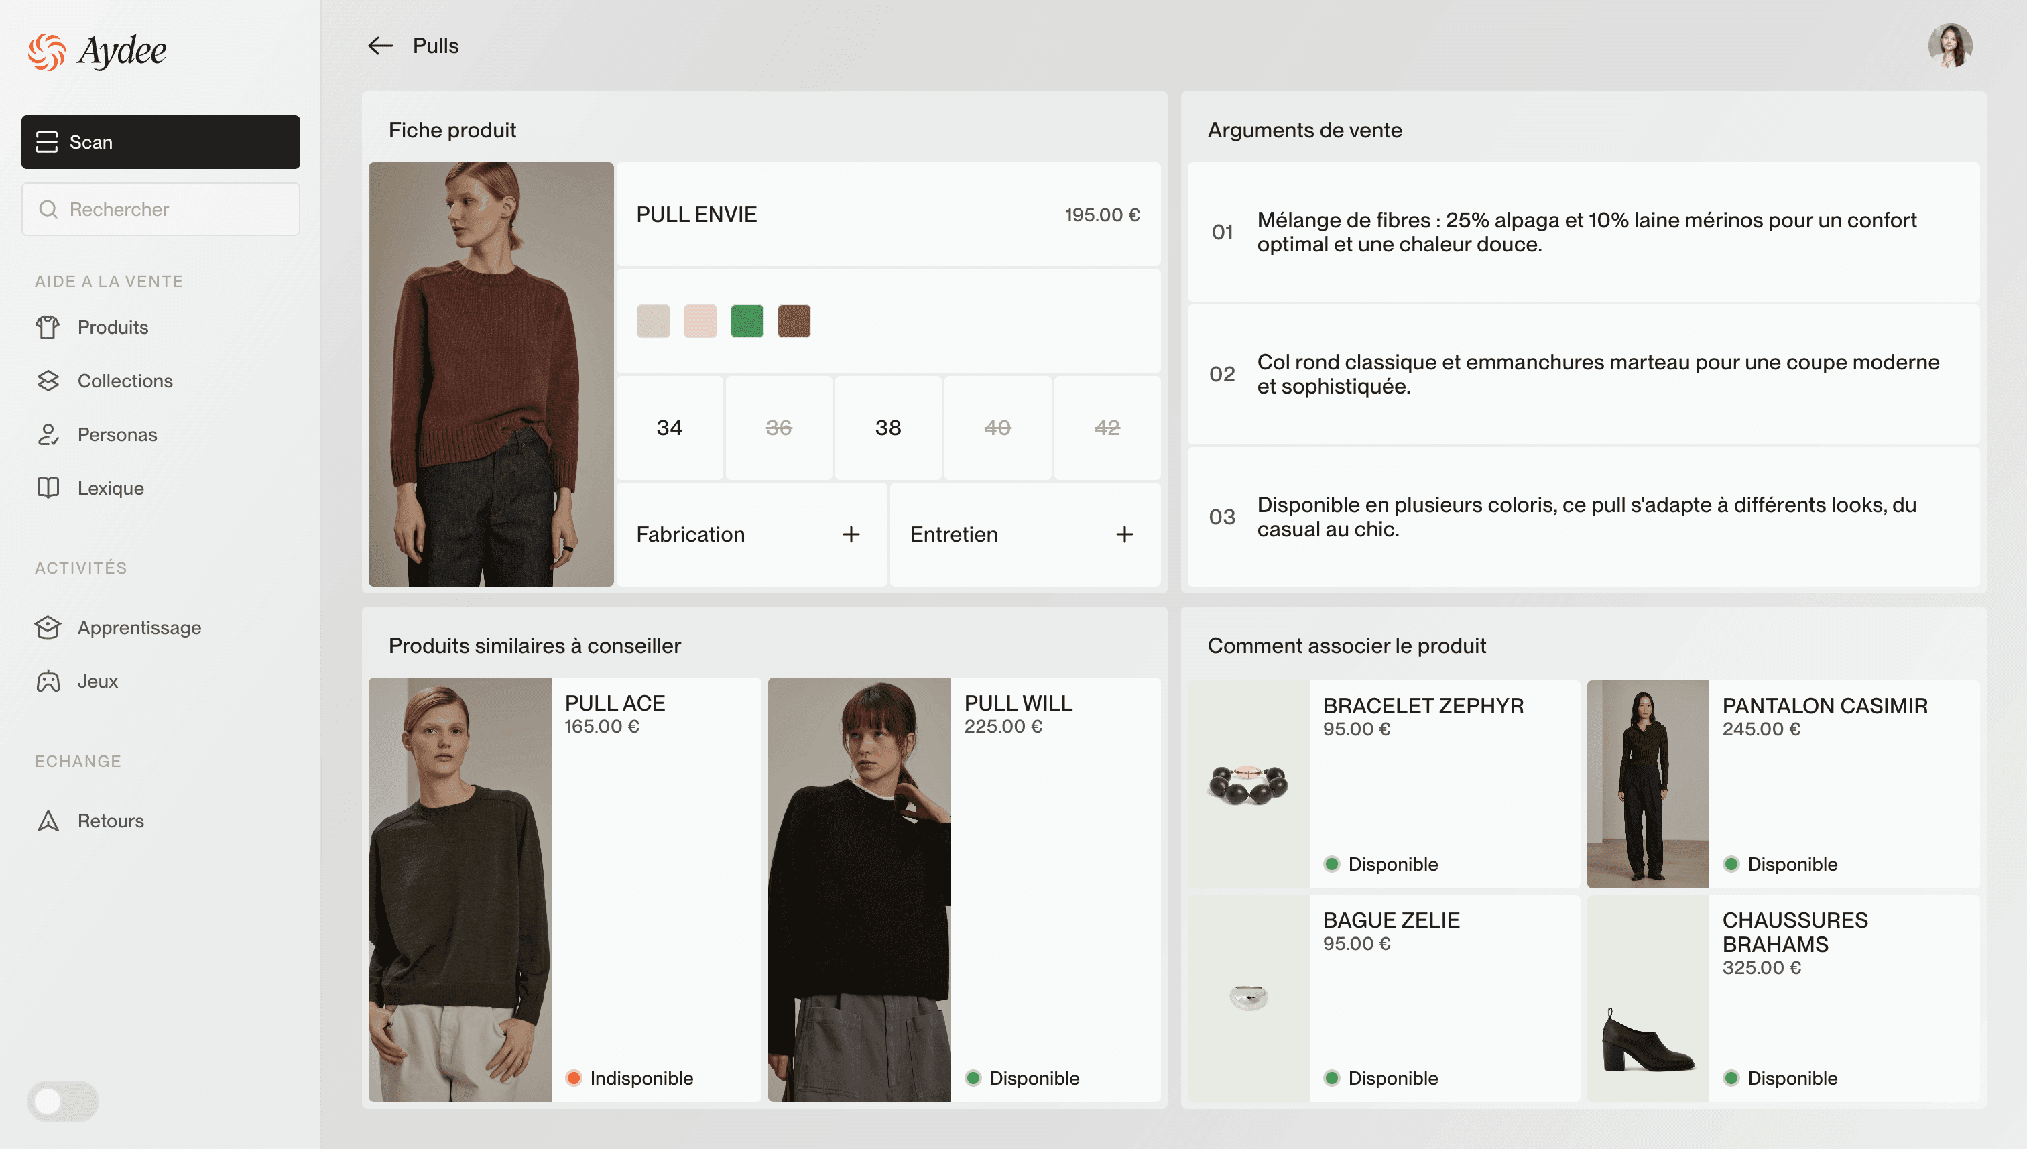Open the Produits section
The width and height of the screenshot is (2027, 1149).
113,327
